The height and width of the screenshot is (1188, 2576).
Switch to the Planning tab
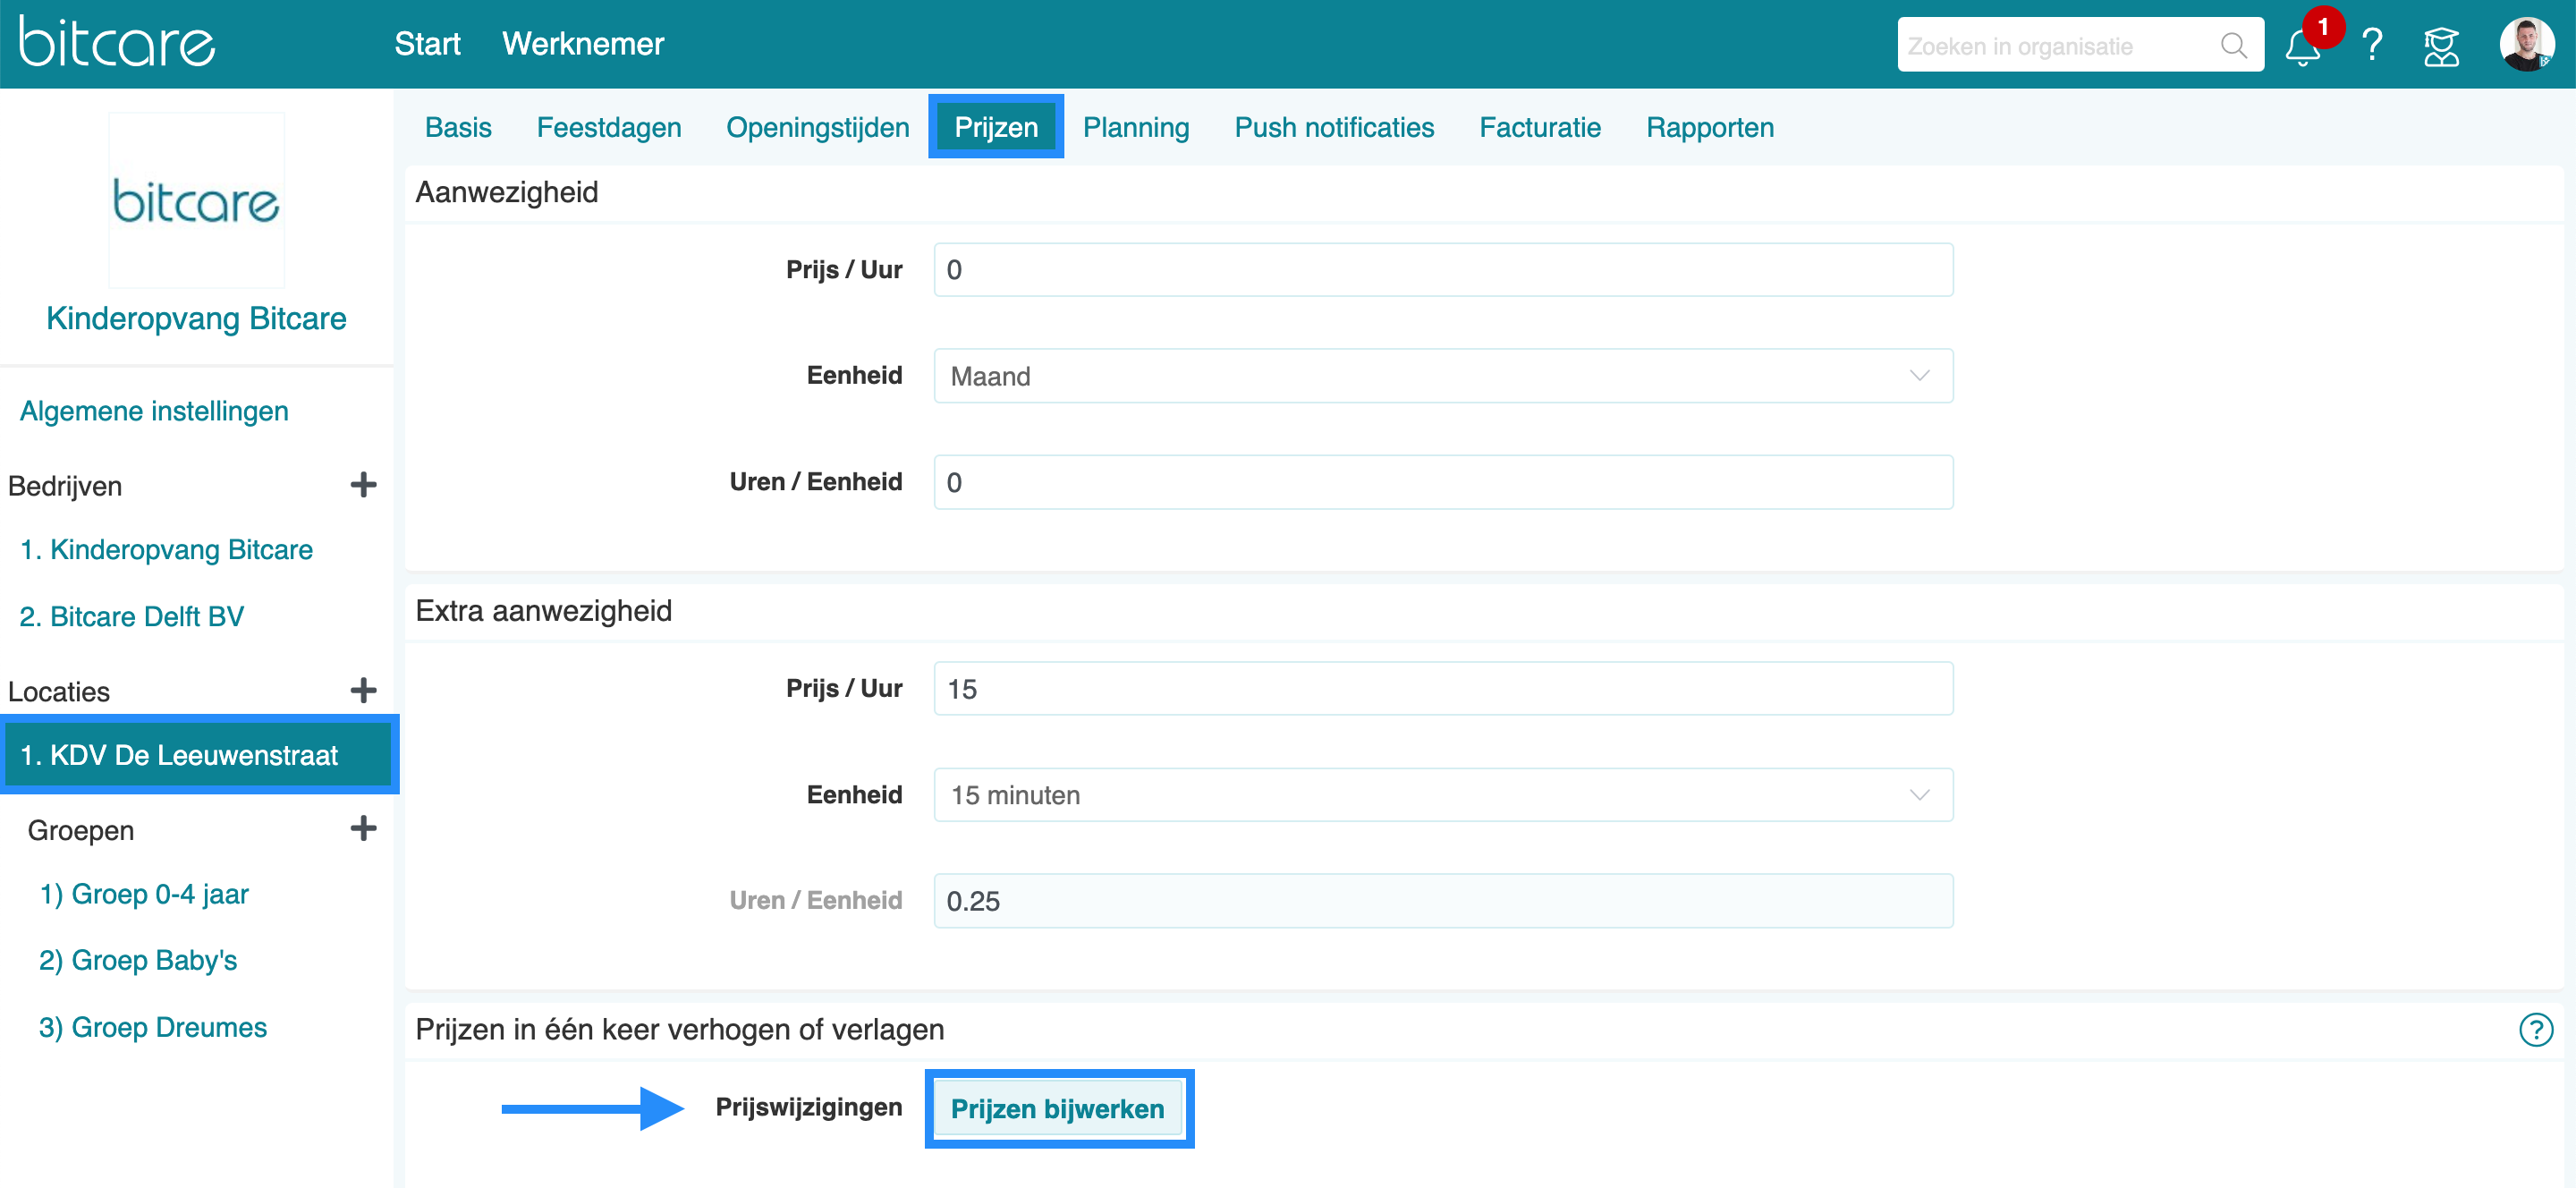(x=1136, y=127)
